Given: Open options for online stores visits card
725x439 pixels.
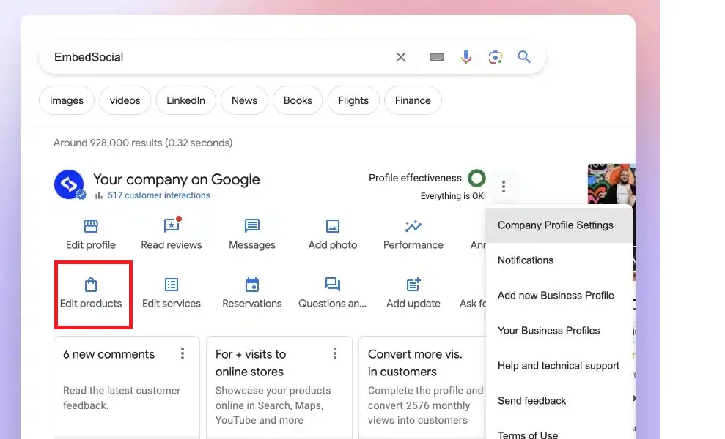Looking at the screenshot, I should pyautogui.click(x=335, y=353).
